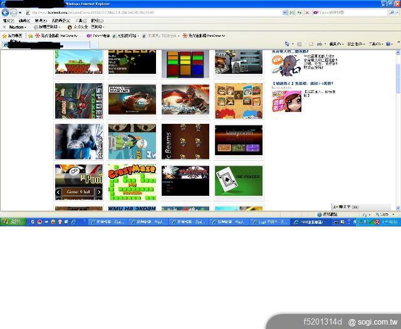Click the Norton toolbar logo
401x329 pixels.
[17, 28]
